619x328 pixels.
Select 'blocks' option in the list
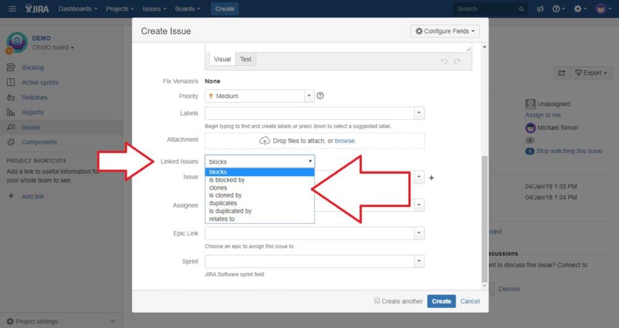[x=260, y=172]
